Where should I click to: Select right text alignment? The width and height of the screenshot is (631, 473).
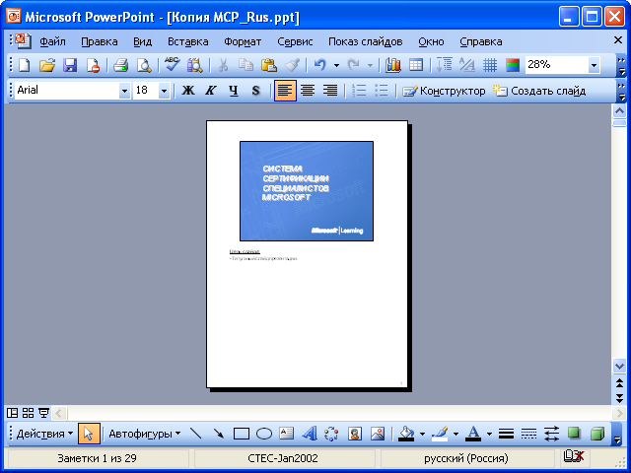coord(330,91)
